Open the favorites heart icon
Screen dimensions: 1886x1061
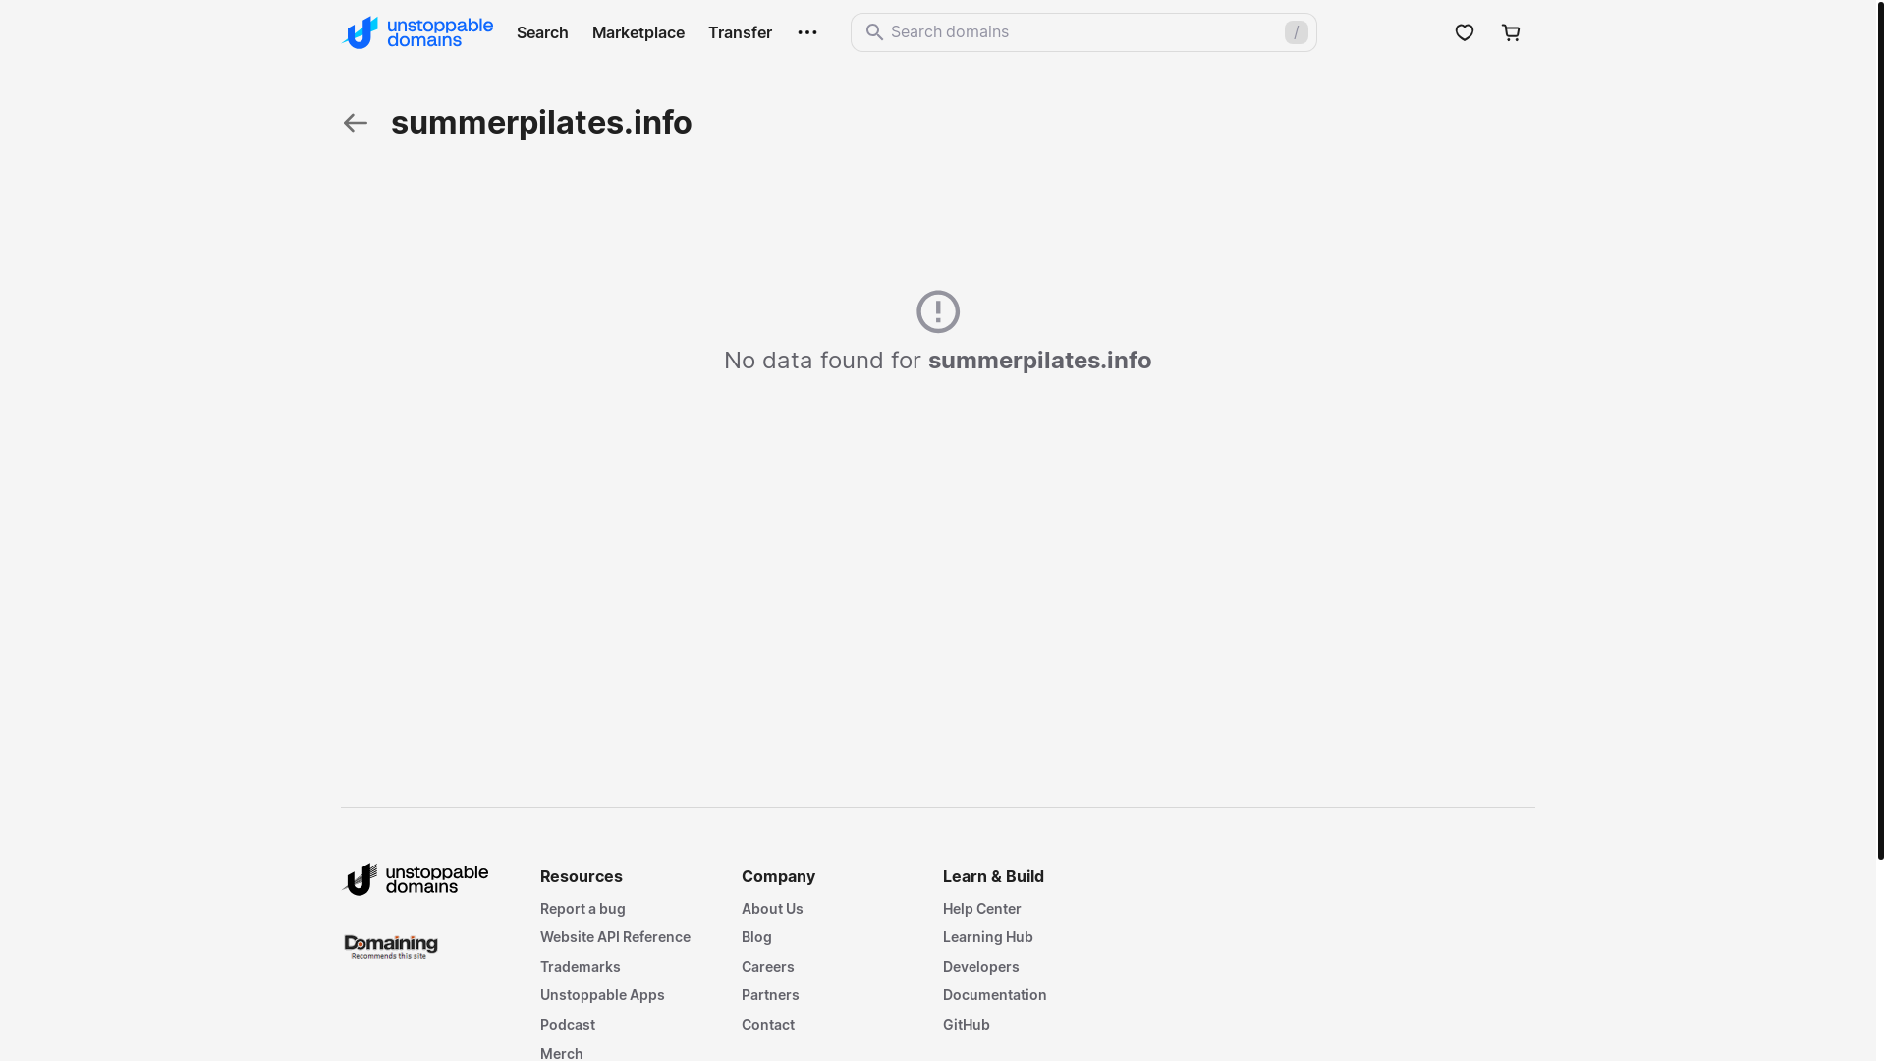tap(1465, 32)
